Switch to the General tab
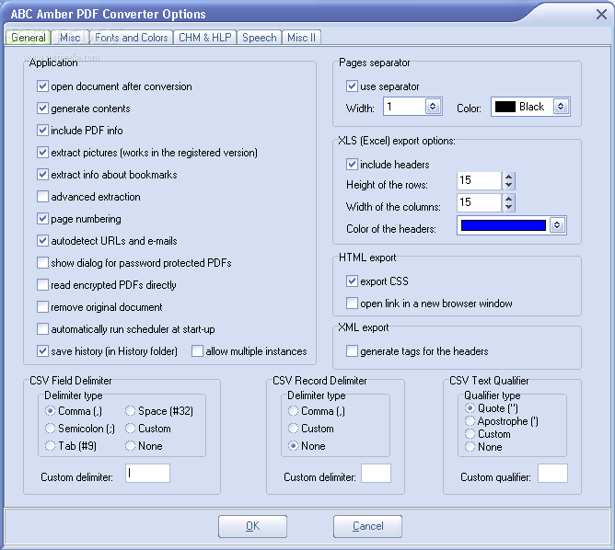This screenshot has height=550, width=615. point(28,38)
